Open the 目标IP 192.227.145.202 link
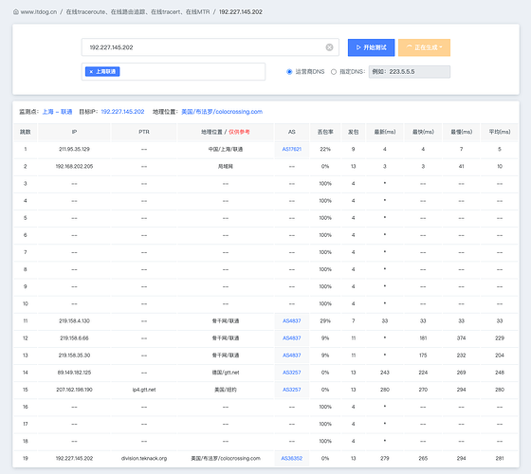Screen dimensions: 531x474 tap(122, 112)
